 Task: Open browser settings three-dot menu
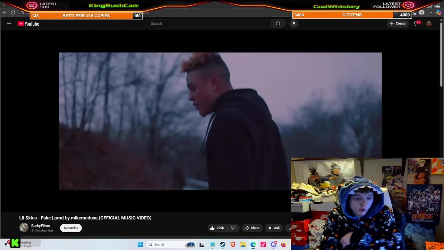click(430, 13)
